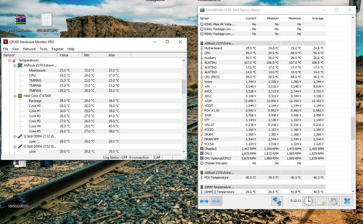Click the logging sheet icon with green plus

pyautogui.click(x=321, y=201)
